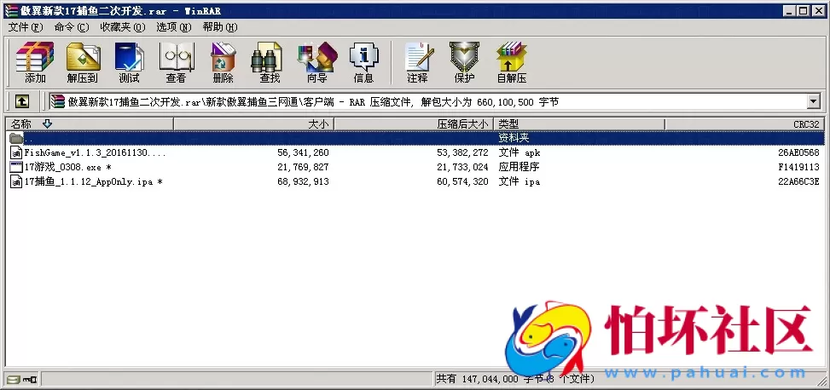830x390 pixels.
Task: Expand the archive path dropdown arrow
Action: coord(813,101)
